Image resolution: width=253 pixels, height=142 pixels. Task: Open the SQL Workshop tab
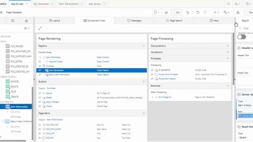pos(41,4)
